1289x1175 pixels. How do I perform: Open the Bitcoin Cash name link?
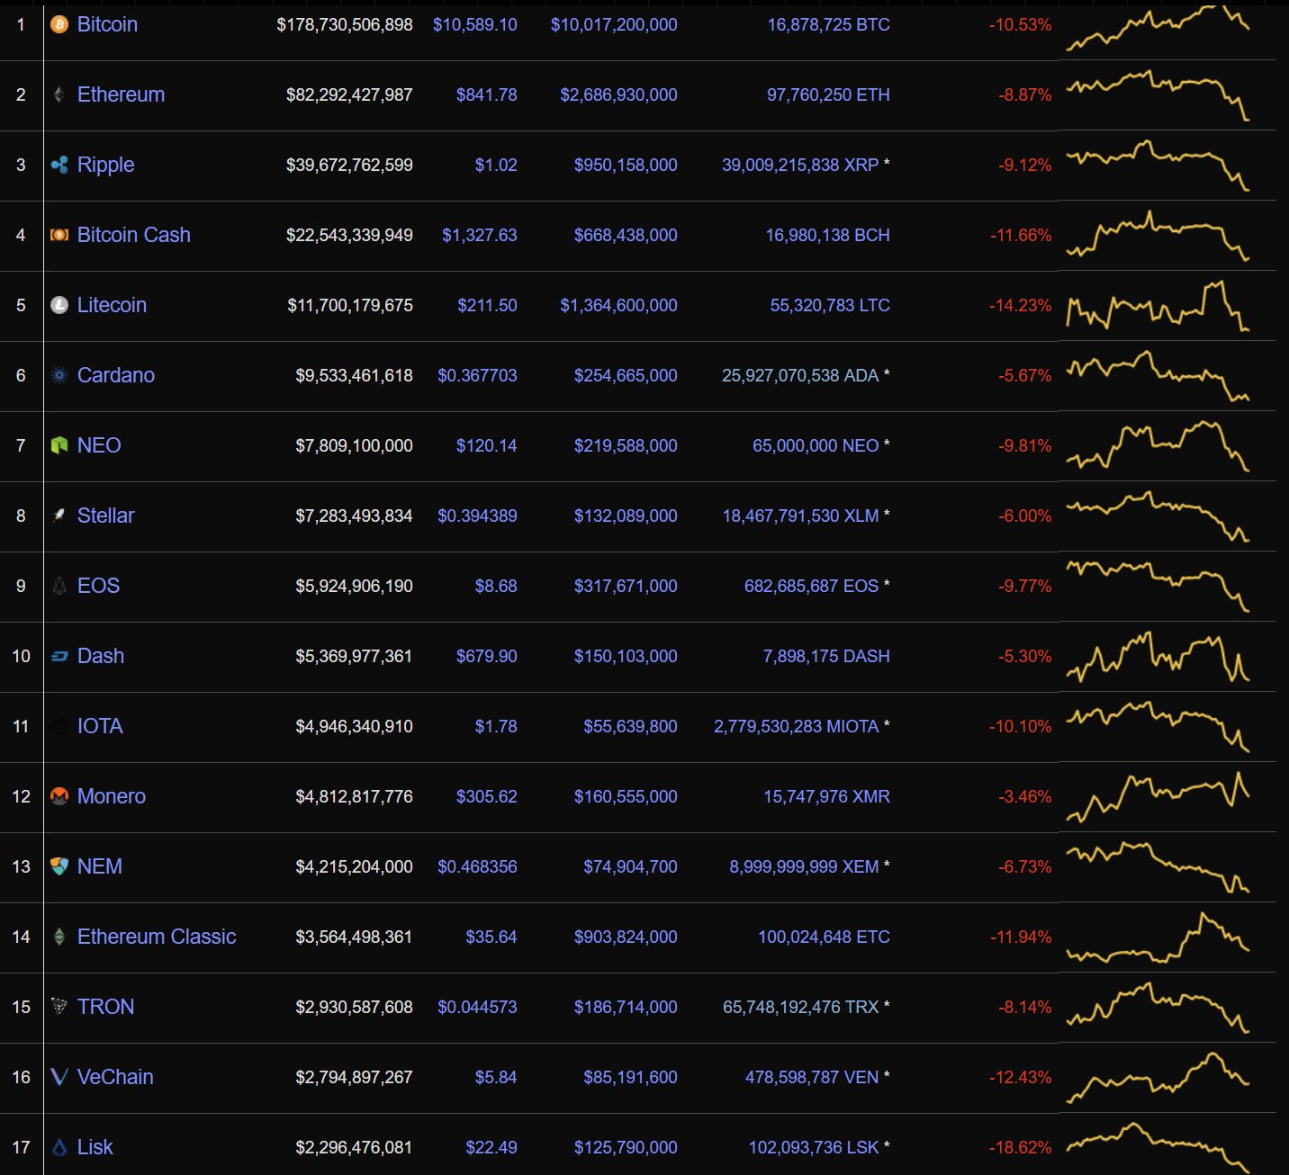coord(134,235)
